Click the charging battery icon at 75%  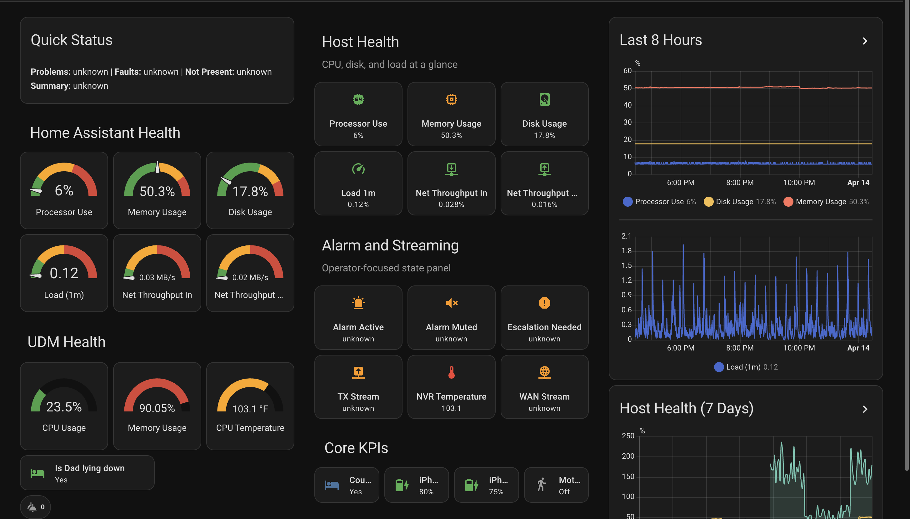[472, 485]
